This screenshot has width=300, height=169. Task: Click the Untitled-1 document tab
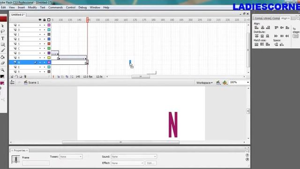tap(18, 15)
